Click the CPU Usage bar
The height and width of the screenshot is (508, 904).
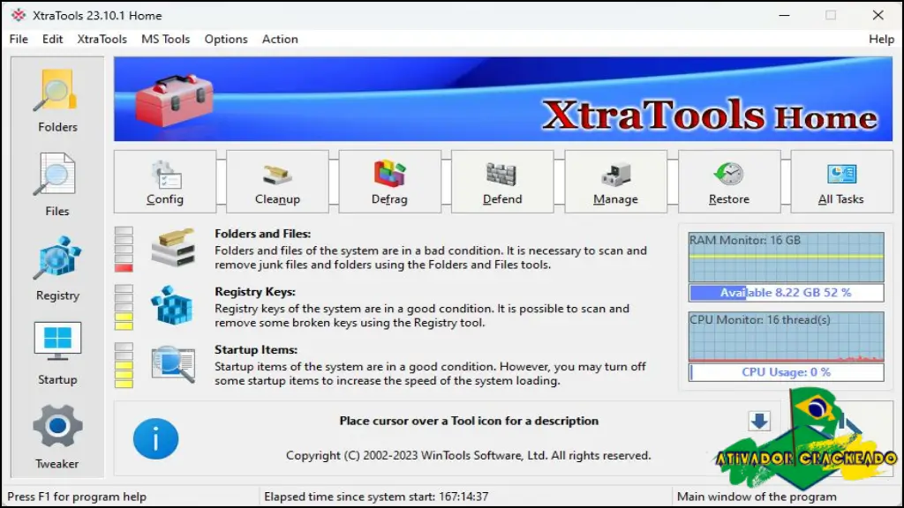click(x=786, y=372)
